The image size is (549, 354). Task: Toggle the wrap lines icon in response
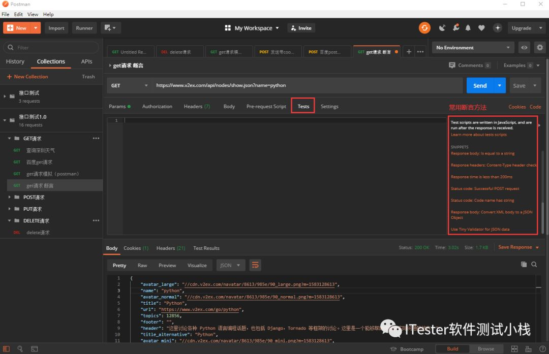pyautogui.click(x=255, y=265)
